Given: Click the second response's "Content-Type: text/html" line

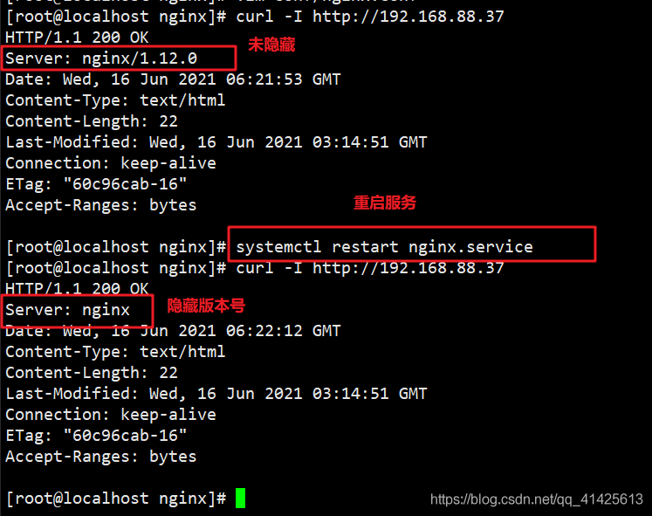Looking at the screenshot, I should tap(115, 352).
